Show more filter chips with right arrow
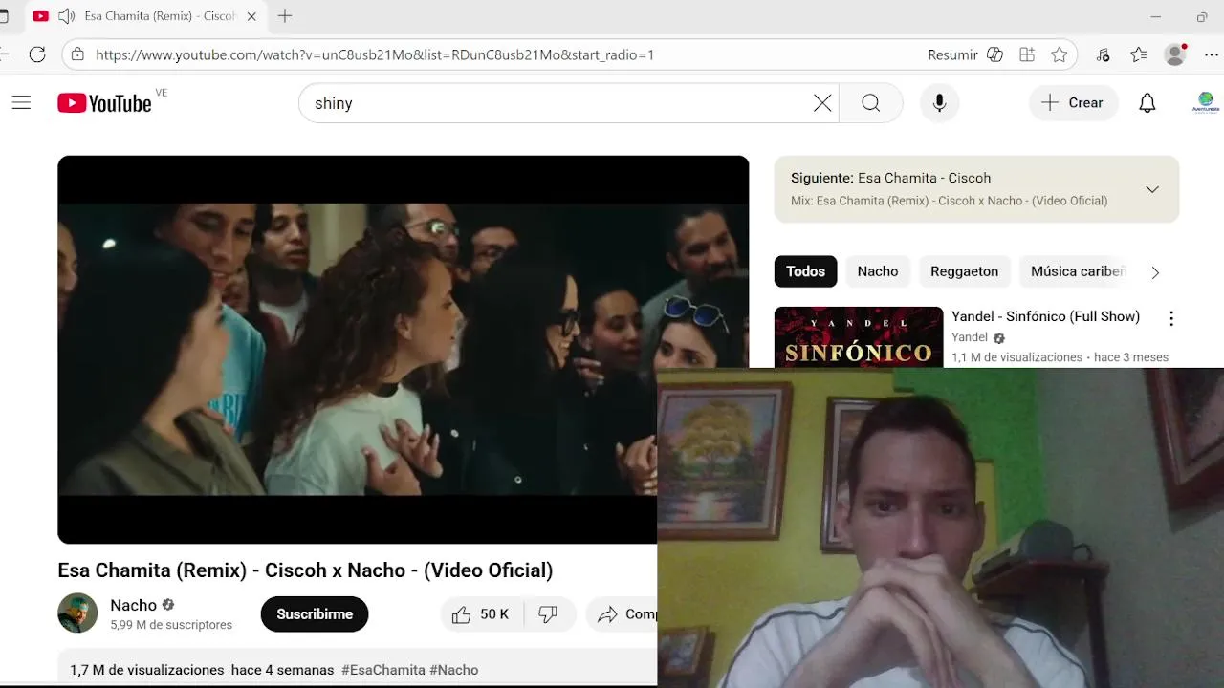This screenshot has width=1224, height=688. click(x=1155, y=272)
